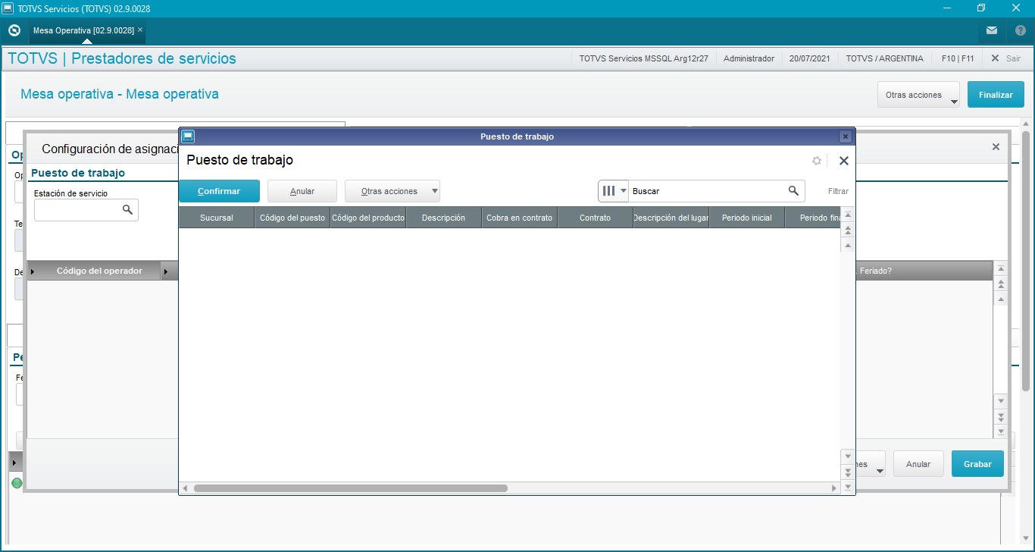Open Otras acciones dropdown in Puesto de trabajo dialog
Viewport: 1035px width, 552px height.
tap(392, 191)
